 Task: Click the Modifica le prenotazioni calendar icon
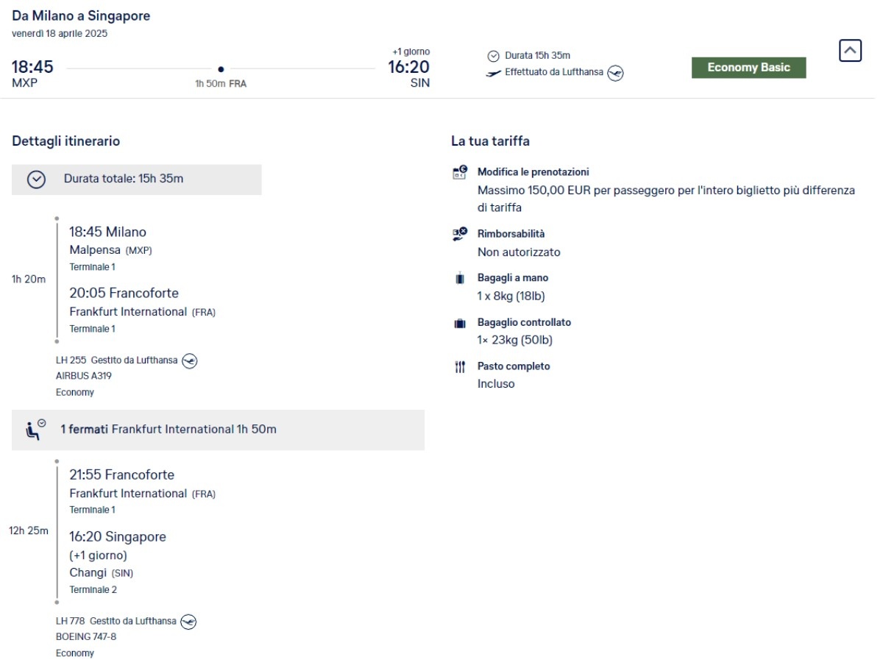[x=460, y=172]
